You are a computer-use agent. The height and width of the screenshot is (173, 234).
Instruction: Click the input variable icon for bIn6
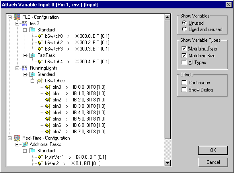click(x=48, y=125)
